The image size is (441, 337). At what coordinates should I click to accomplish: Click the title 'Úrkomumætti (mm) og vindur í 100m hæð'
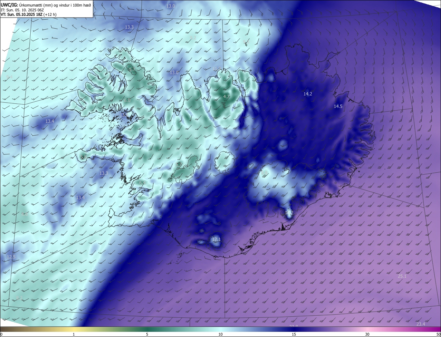[x=55, y=5]
